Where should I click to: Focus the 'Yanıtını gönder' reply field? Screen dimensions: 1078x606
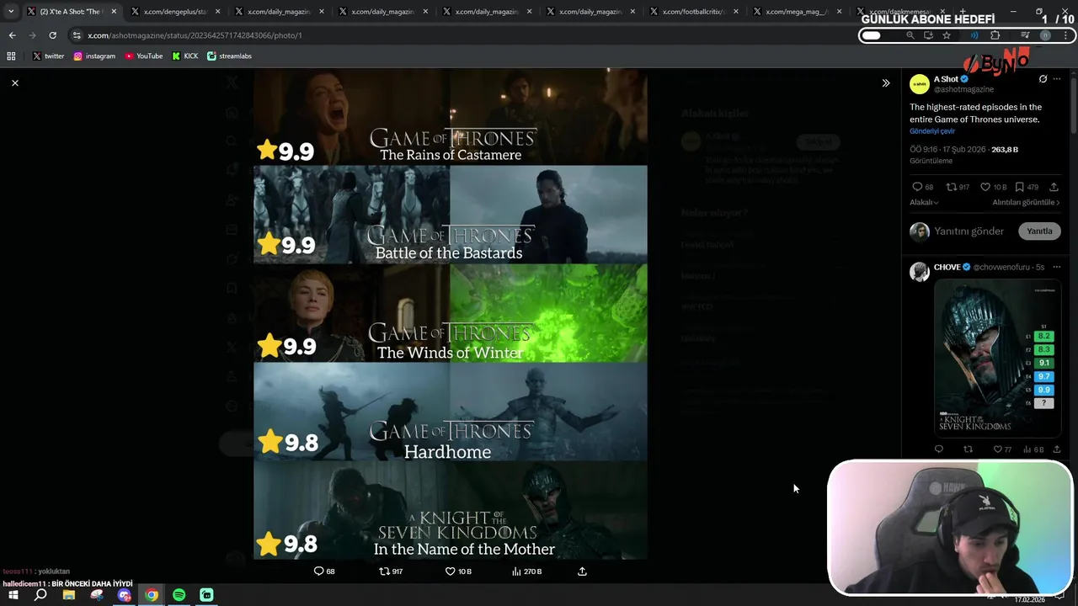[x=969, y=231]
